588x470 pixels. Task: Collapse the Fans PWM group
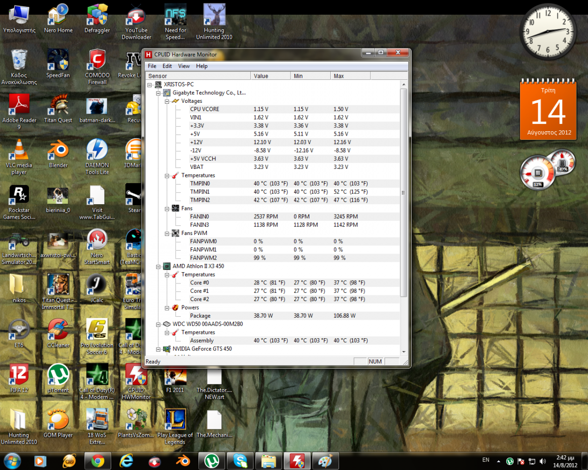click(167, 233)
